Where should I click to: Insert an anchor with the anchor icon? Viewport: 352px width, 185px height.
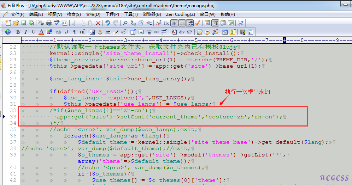click(100, 32)
